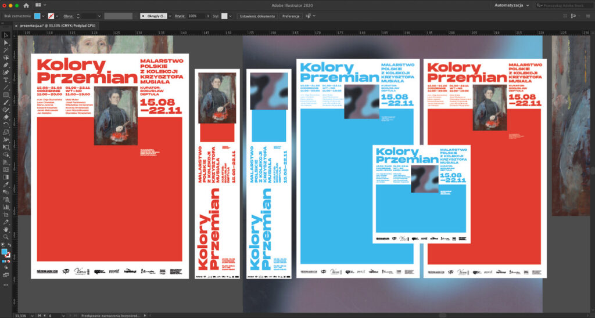Select the Direct Selection tool
595x318 pixels.
[x=6, y=42]
